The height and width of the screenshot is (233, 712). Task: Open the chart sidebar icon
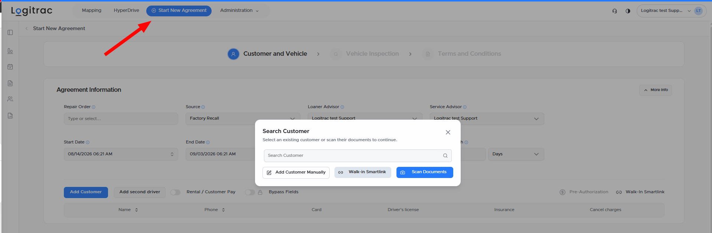10,51
